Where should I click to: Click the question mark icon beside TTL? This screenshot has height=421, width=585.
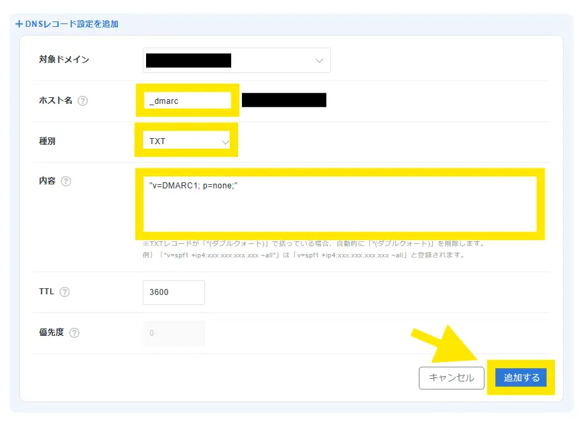point(65,292)
